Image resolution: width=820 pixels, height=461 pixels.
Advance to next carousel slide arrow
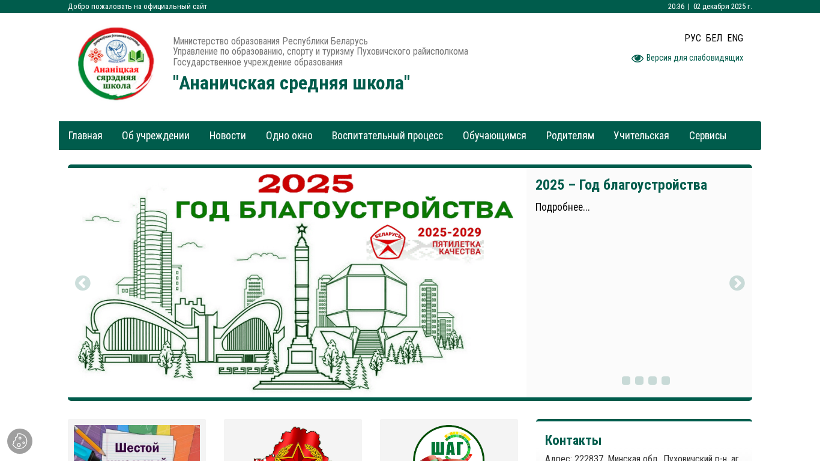737,283
